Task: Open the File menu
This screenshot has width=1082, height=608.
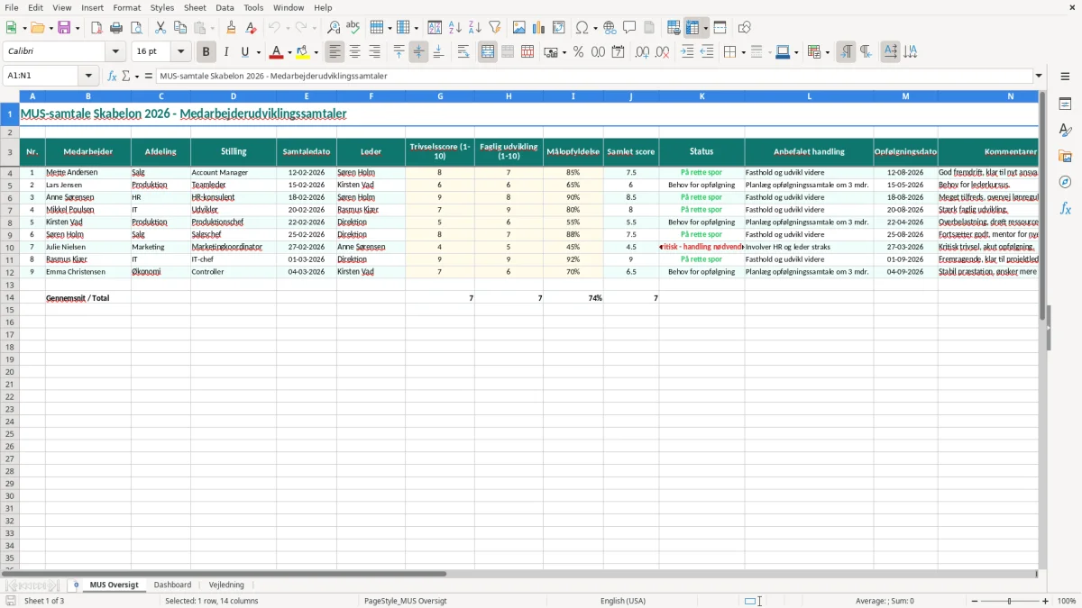Action: pos(12,7)
